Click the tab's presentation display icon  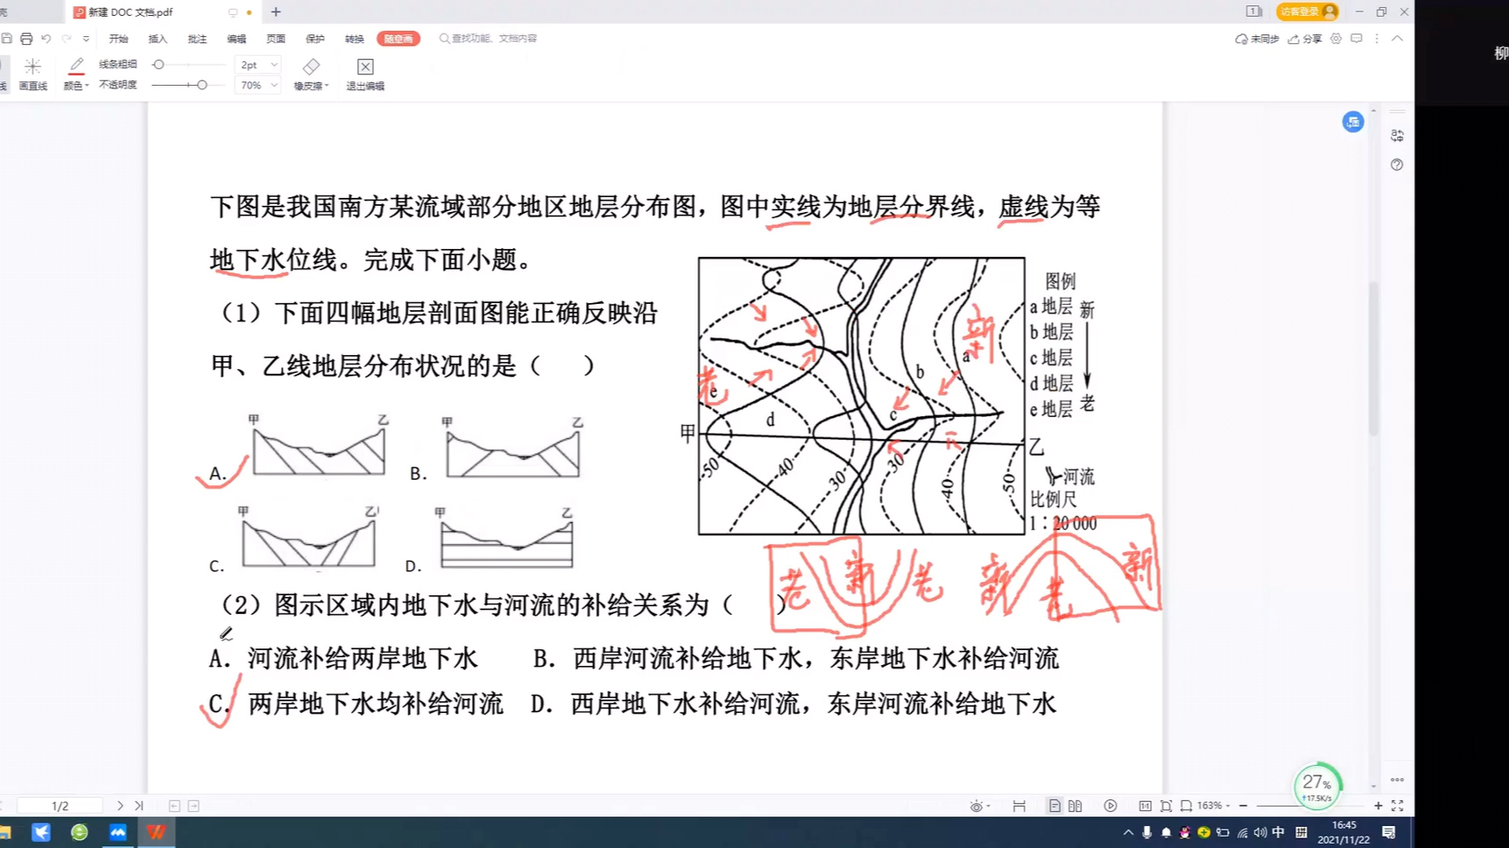(232, 12)
